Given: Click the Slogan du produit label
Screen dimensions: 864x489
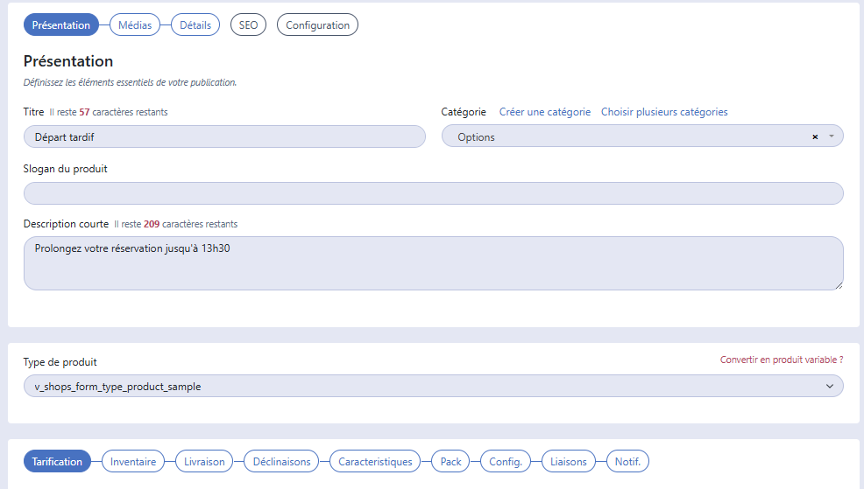Looking at the screenshot, I should pyautogui.click(x=65, y=169).
